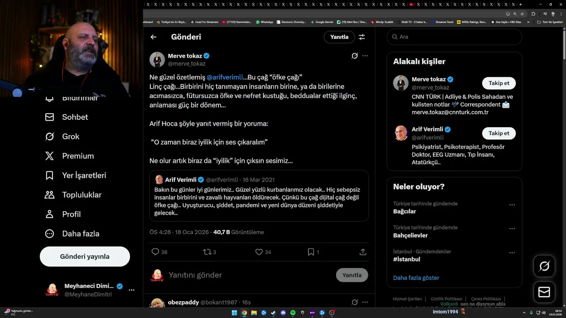Click the reply icon showing 38 comments
Viewport: 566px width, 318px height.
tap(159, 252)
